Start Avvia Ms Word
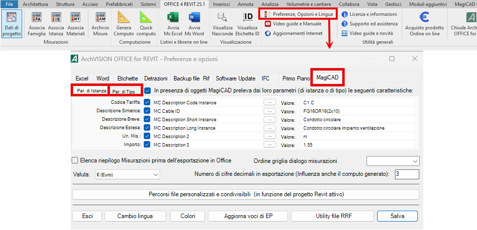The height and width of the screenshot is (230, 477). pos(194,23)
